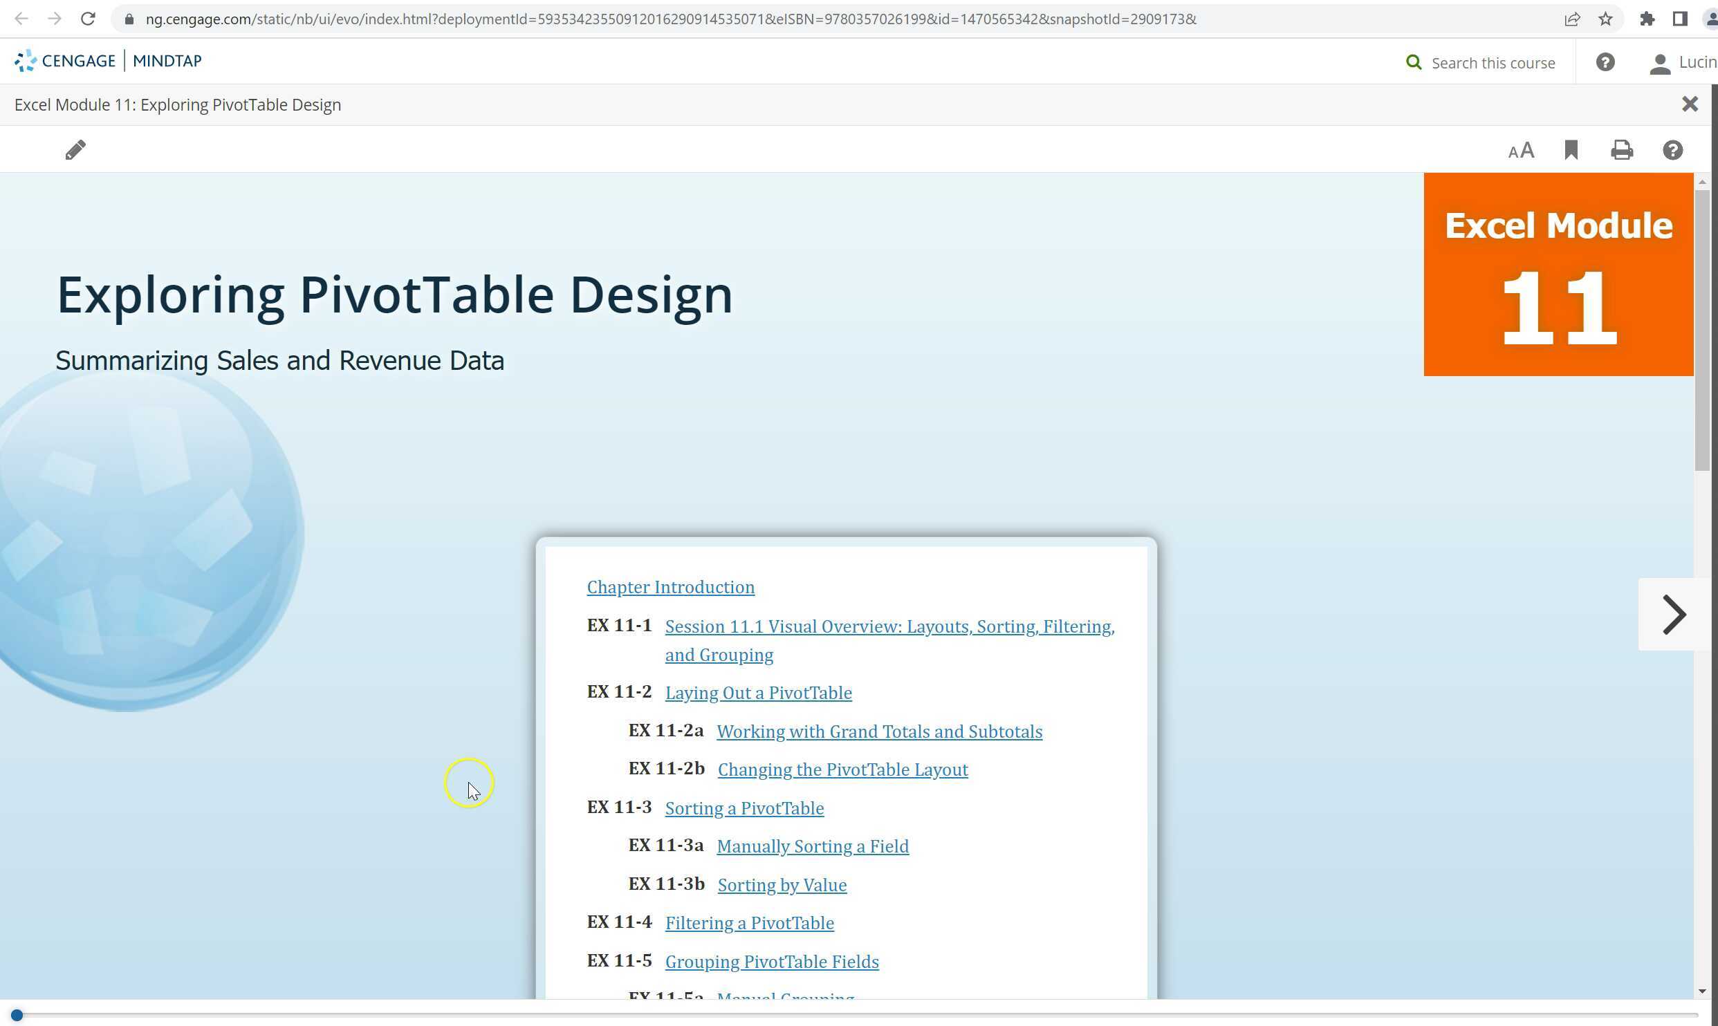Reload the current page
The height and width of the screenshot is (1026, 1718).
[x=88, y=19]
